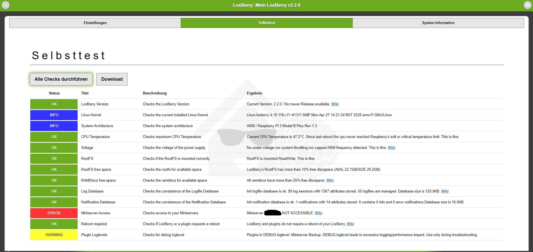The image size is (533, 252).
Task: Click 'Checks the voltage of the power supply'
Action: 174,148
